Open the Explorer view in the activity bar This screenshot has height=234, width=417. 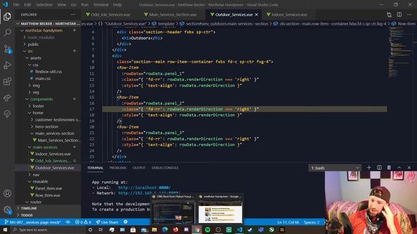(x=7, y=16)
